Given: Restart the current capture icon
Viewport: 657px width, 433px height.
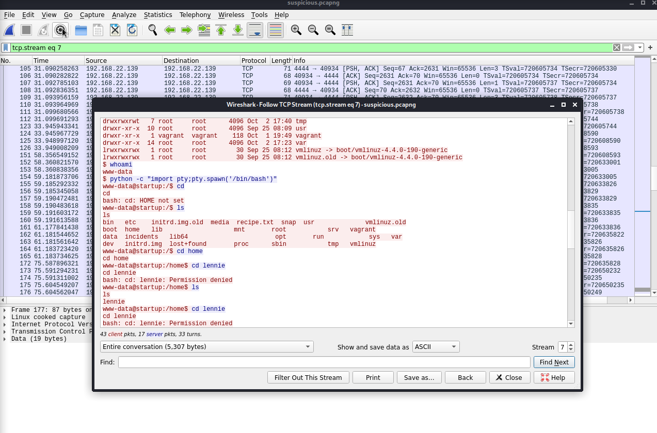Looking at the screenshot, I should [x=44, y=30].
